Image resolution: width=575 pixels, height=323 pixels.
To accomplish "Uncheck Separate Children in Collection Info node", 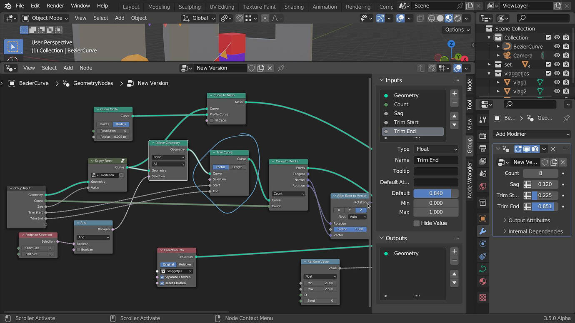I will click(162, 277).
